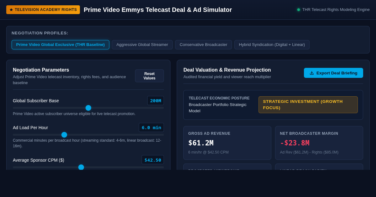Click the Net Broadcaster Margin card label
The width and height of the screenshot is (376, 197).
(309, 134)
